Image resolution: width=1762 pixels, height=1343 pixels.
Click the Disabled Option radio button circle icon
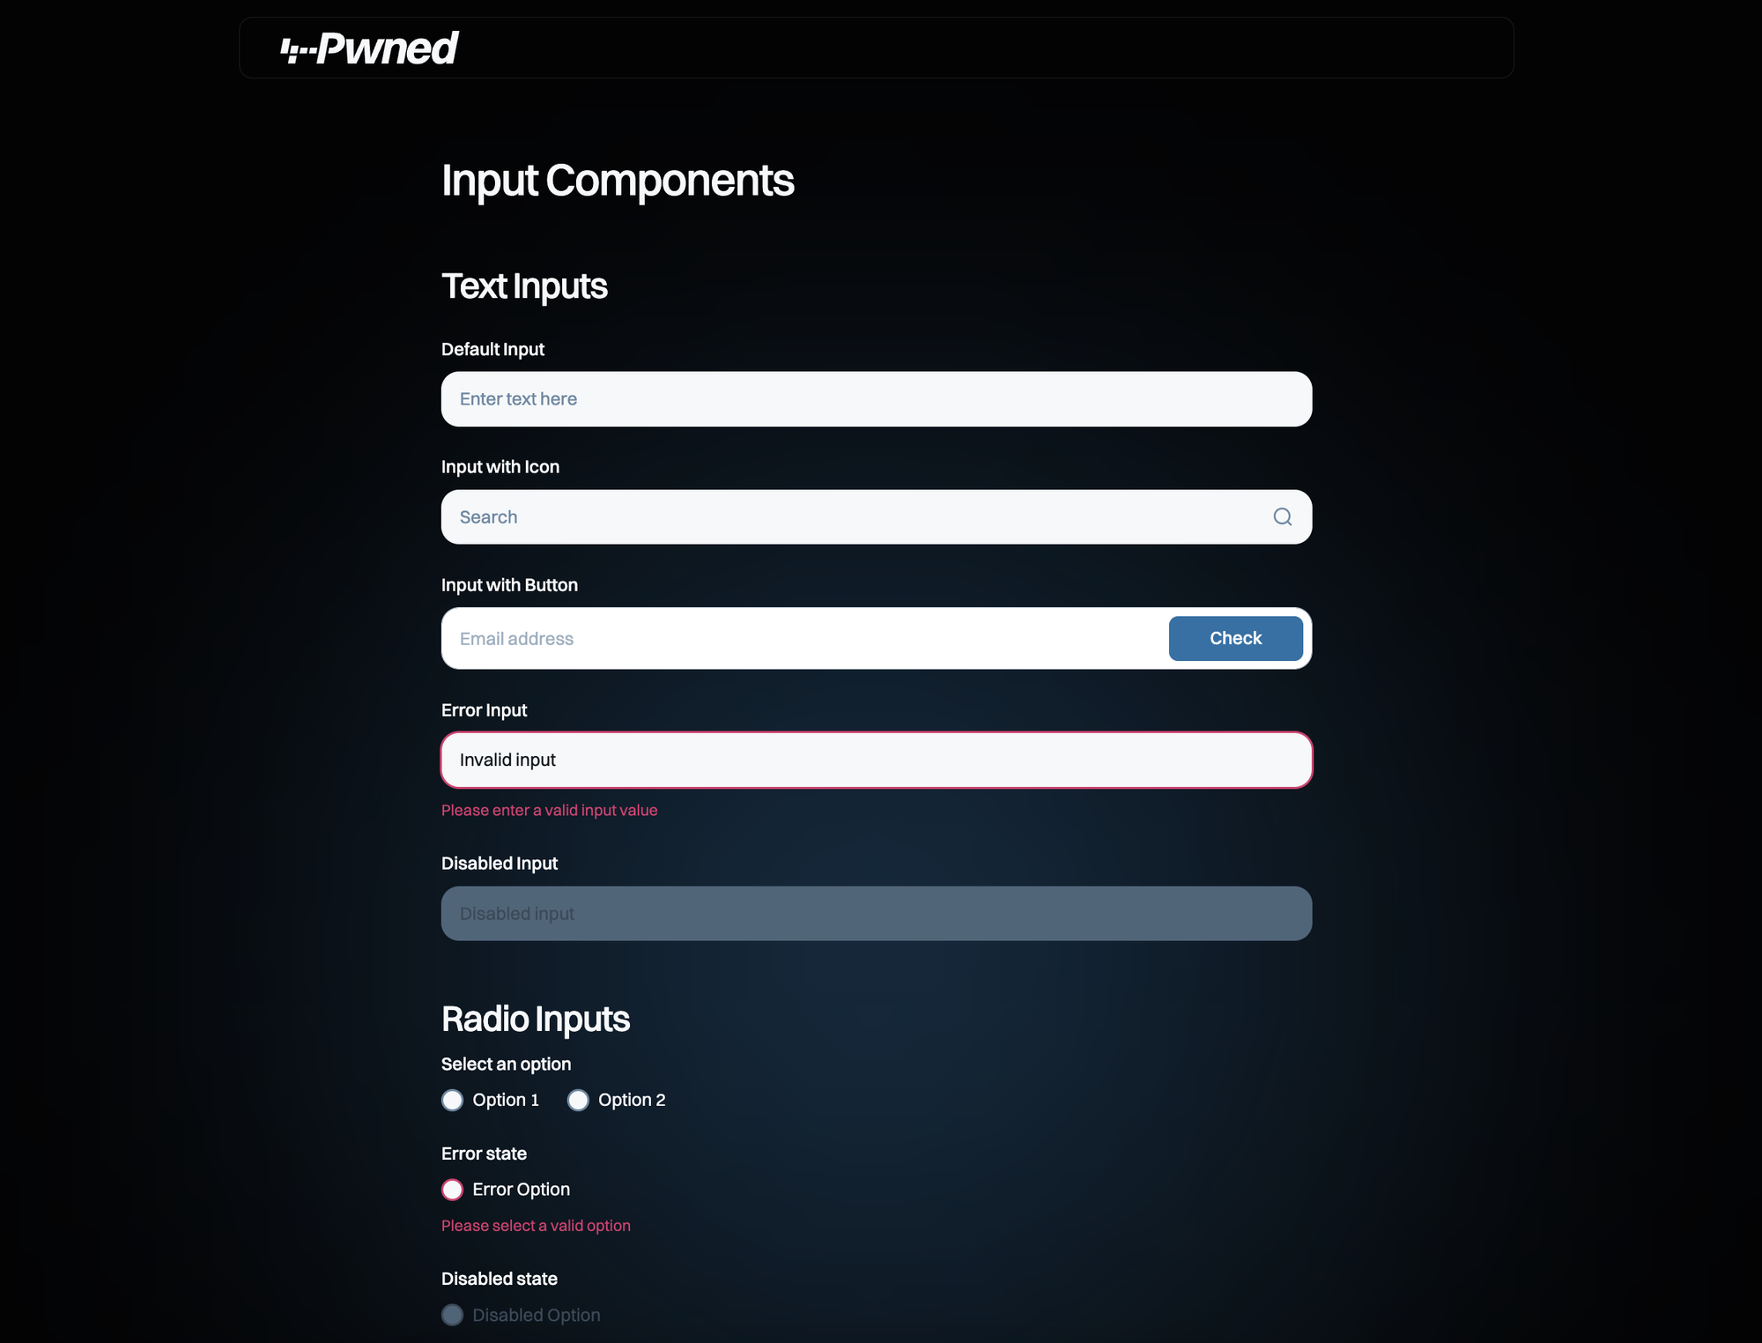click(453, 1312)
